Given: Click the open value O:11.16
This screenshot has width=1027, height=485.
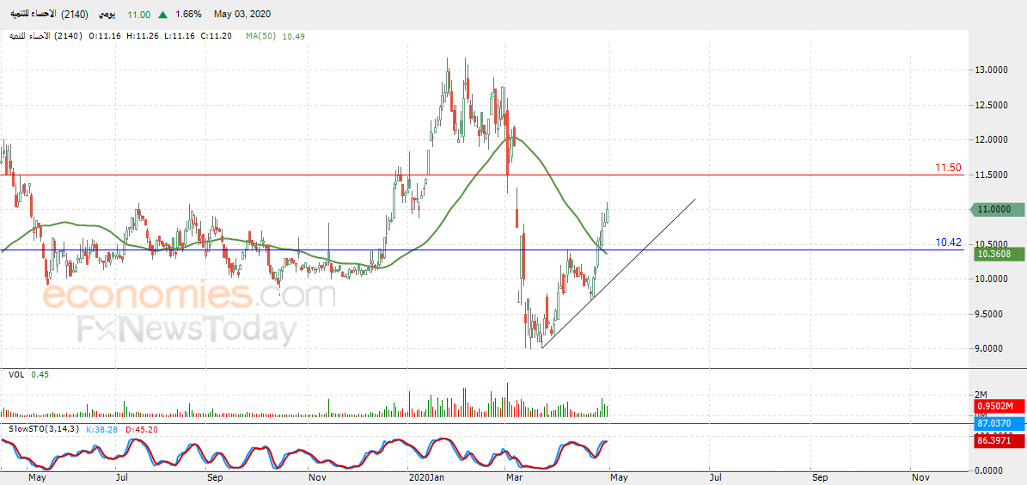Looking at the screenshot, I should pos(103,37).
